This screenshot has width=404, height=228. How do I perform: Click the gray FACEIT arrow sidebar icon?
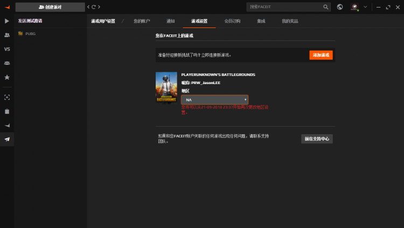pyautogui.click(x=7, y=126)
